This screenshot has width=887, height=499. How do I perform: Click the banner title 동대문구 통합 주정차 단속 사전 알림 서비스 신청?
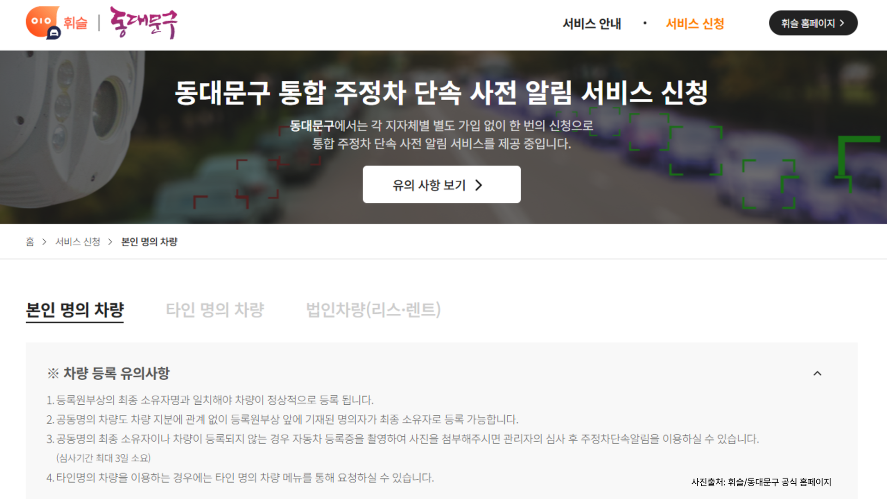pos(441,93)
